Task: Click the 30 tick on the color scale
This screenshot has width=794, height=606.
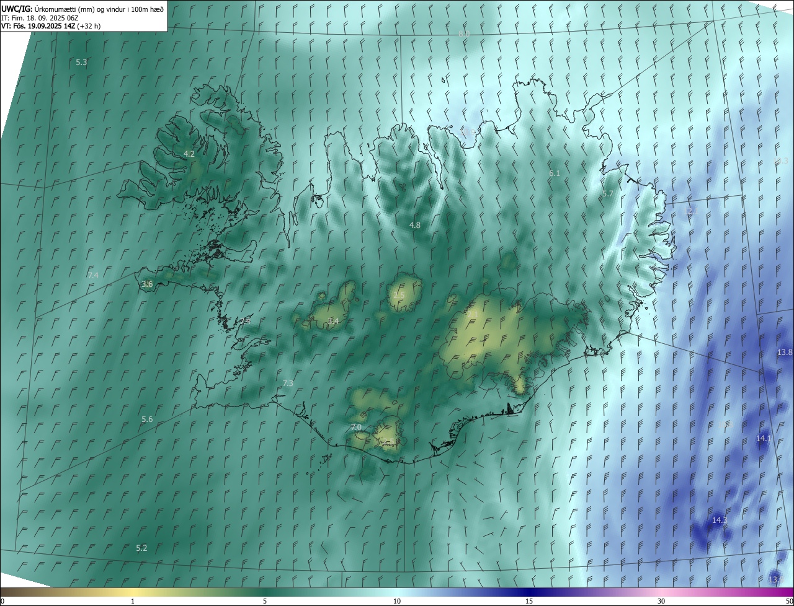Action: click(x=661, y=602)
